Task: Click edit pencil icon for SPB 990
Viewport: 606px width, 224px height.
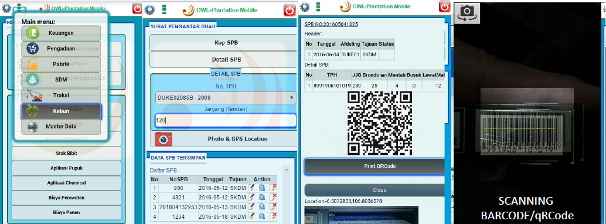Action: click(x=251, y=188)
